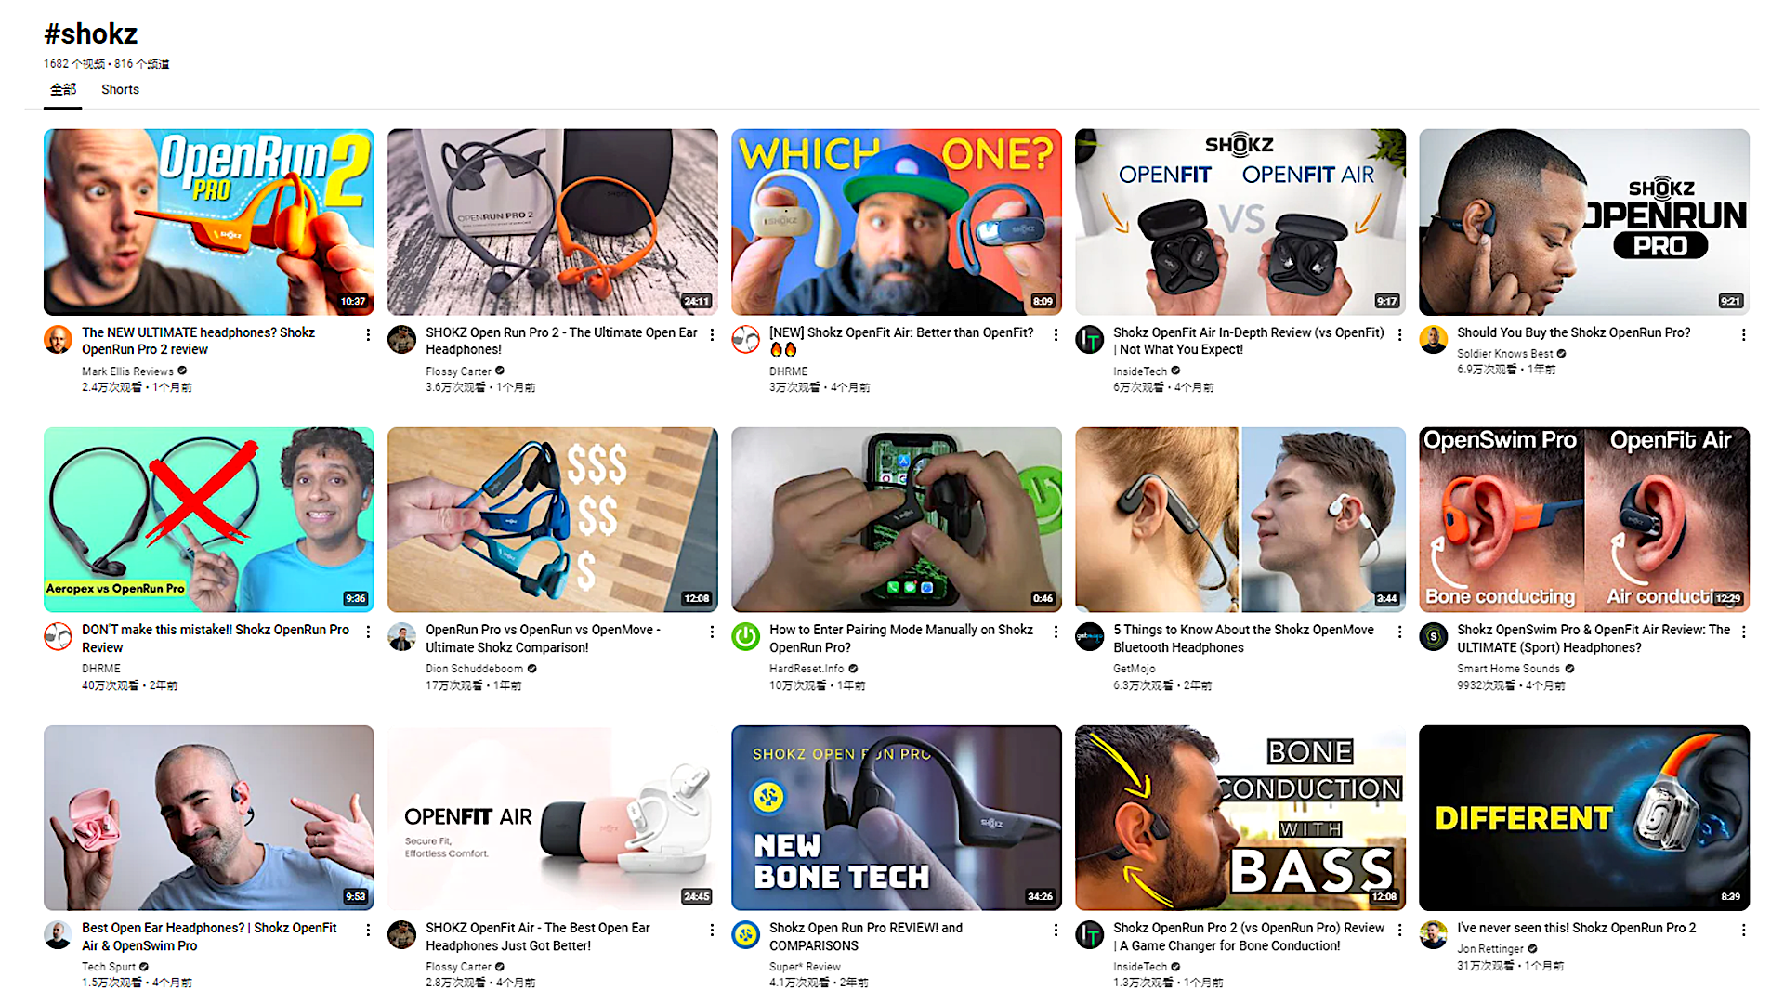Image resolution: width=1784 pixels, height=1003 pixels.
Task: Select the 全部 tab
Action: click(x=63, y=90)
